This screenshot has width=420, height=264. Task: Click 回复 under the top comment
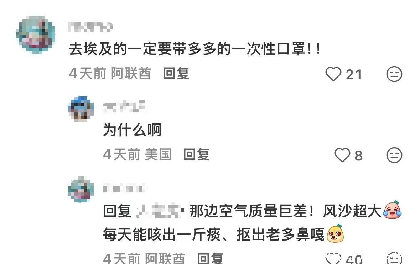(x=176, y=74)
